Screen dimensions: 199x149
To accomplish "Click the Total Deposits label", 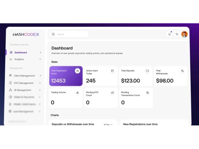I will pyautogui.click(x=128, y=71).
